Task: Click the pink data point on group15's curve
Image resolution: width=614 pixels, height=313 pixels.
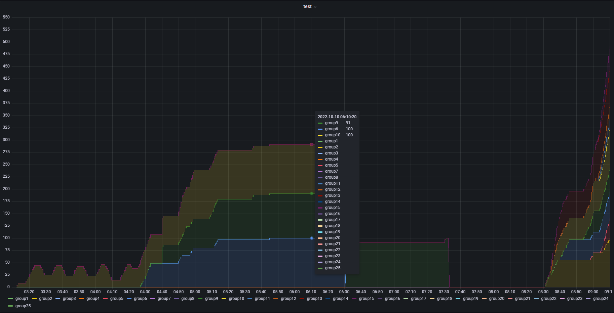Action: pyautogui.click(x=311, y=144)
